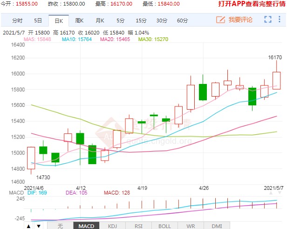Screen dimensions: 287x229
Task: Switch to the 月K tab
Action: [x=100, y=21]
